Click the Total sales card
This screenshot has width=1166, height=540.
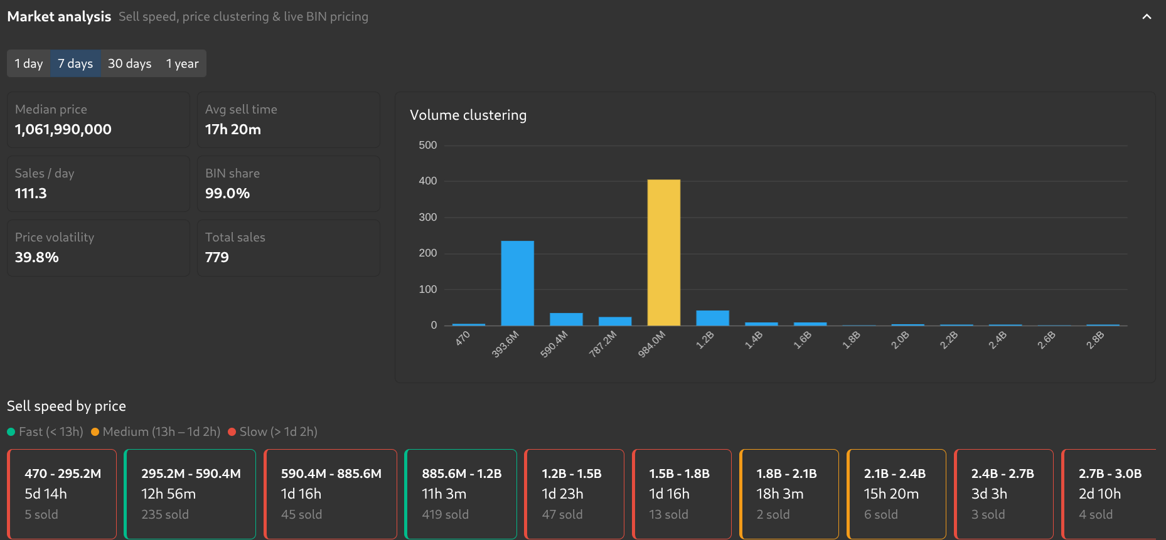pos(289,248)
